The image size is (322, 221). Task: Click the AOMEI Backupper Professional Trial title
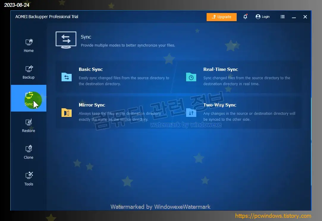[x=47, y=17]
